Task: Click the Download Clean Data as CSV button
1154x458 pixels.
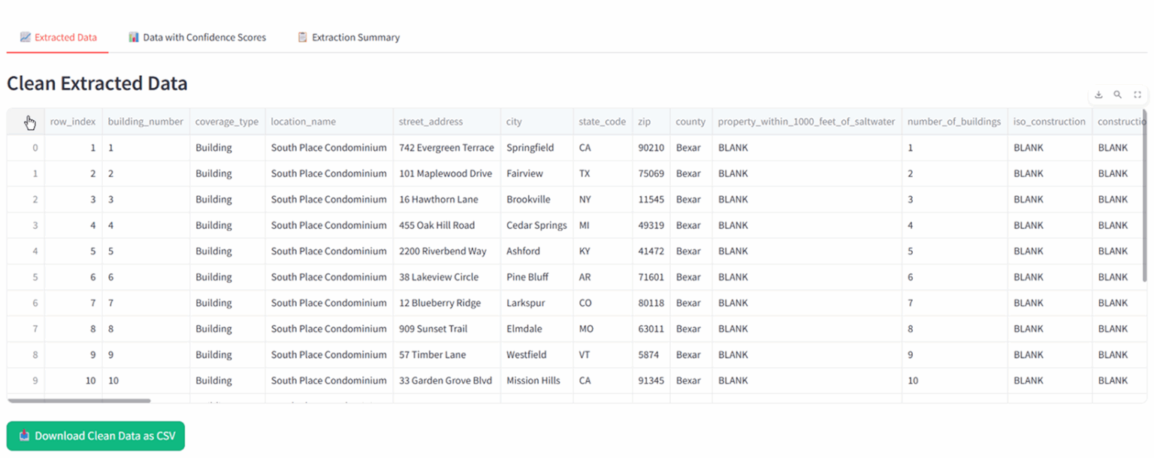Action: (x=95, y=435)
